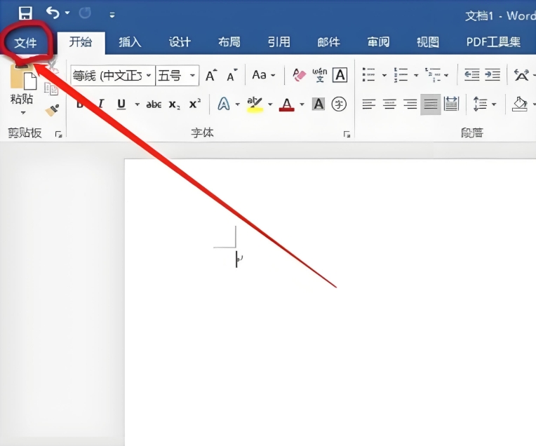536x446 pixels.
Task: Apply text effects and typography
Action: click(224, 104)
